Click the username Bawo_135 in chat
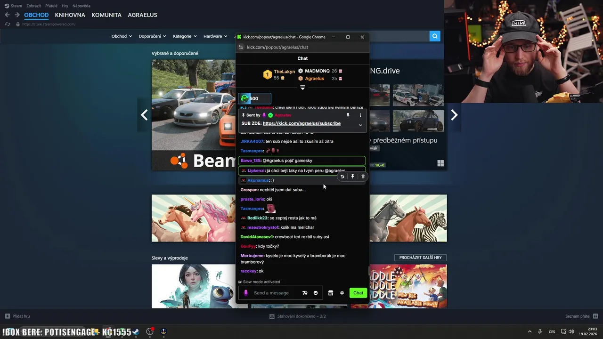The height and width of the screenshot is (339, 603). click(x=251, y=161)
